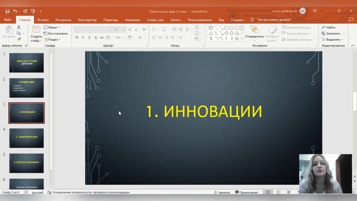Open the text highlight color picker
The height and width of the screenshot is (201, 357).
[x=131, y=37]
